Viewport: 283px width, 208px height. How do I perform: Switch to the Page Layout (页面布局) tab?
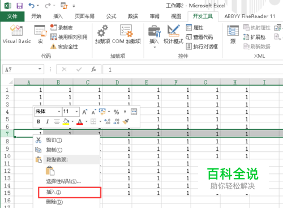point(84,16)
